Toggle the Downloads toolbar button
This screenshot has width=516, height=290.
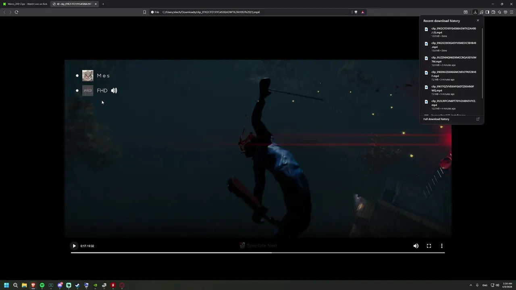(475, 12)
